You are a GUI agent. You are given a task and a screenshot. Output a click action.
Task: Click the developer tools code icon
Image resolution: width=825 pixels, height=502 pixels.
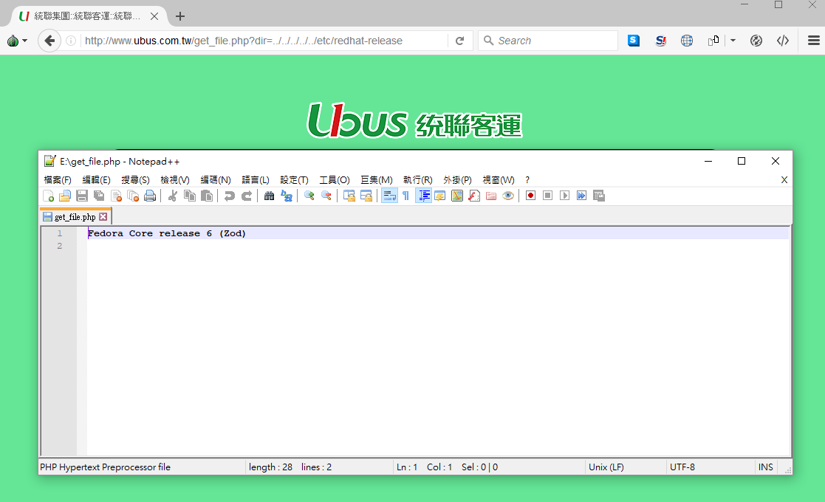pos(783,41)
